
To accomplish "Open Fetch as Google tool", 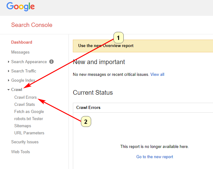I will pyautogui.click(x=29, y=112).
